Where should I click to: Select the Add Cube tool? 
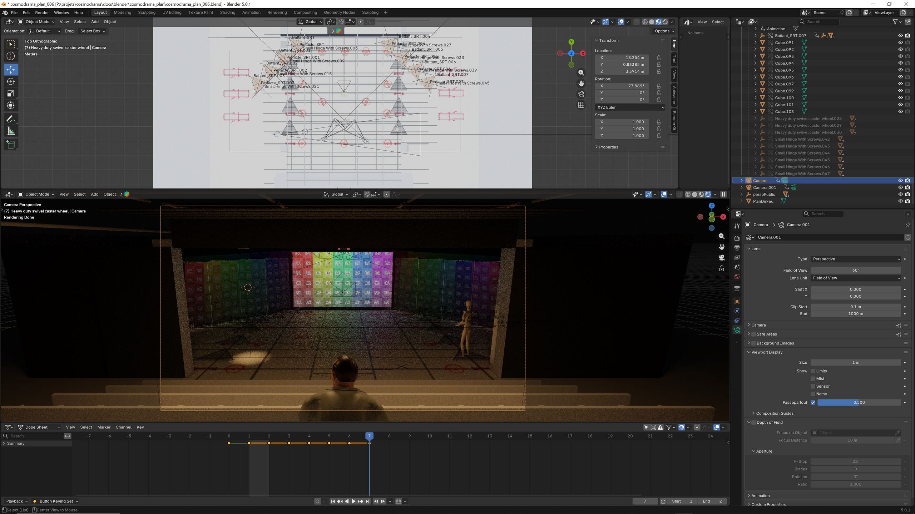11,145
